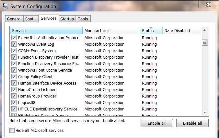Uncheck Extensible Authentication Protocol service

[x=14, y=38]
